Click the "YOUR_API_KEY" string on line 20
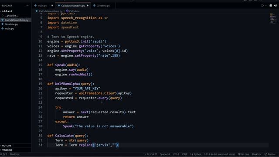Screen dimensions: 279x157 (86, 89)
